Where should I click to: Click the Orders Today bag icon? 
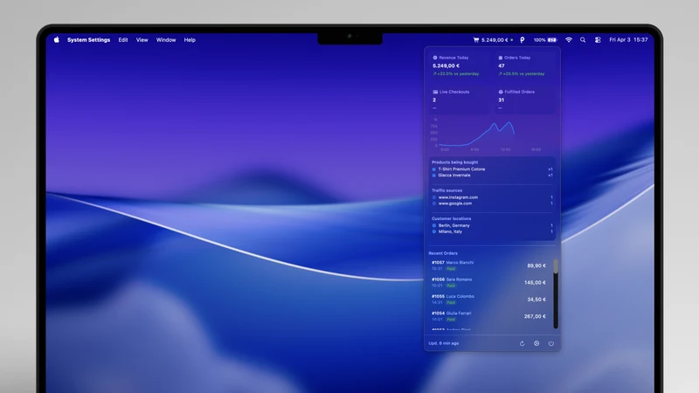point(500,58)
